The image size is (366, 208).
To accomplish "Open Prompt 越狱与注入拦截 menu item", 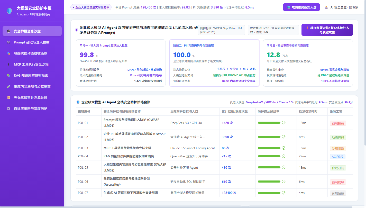I will point(32,42).
